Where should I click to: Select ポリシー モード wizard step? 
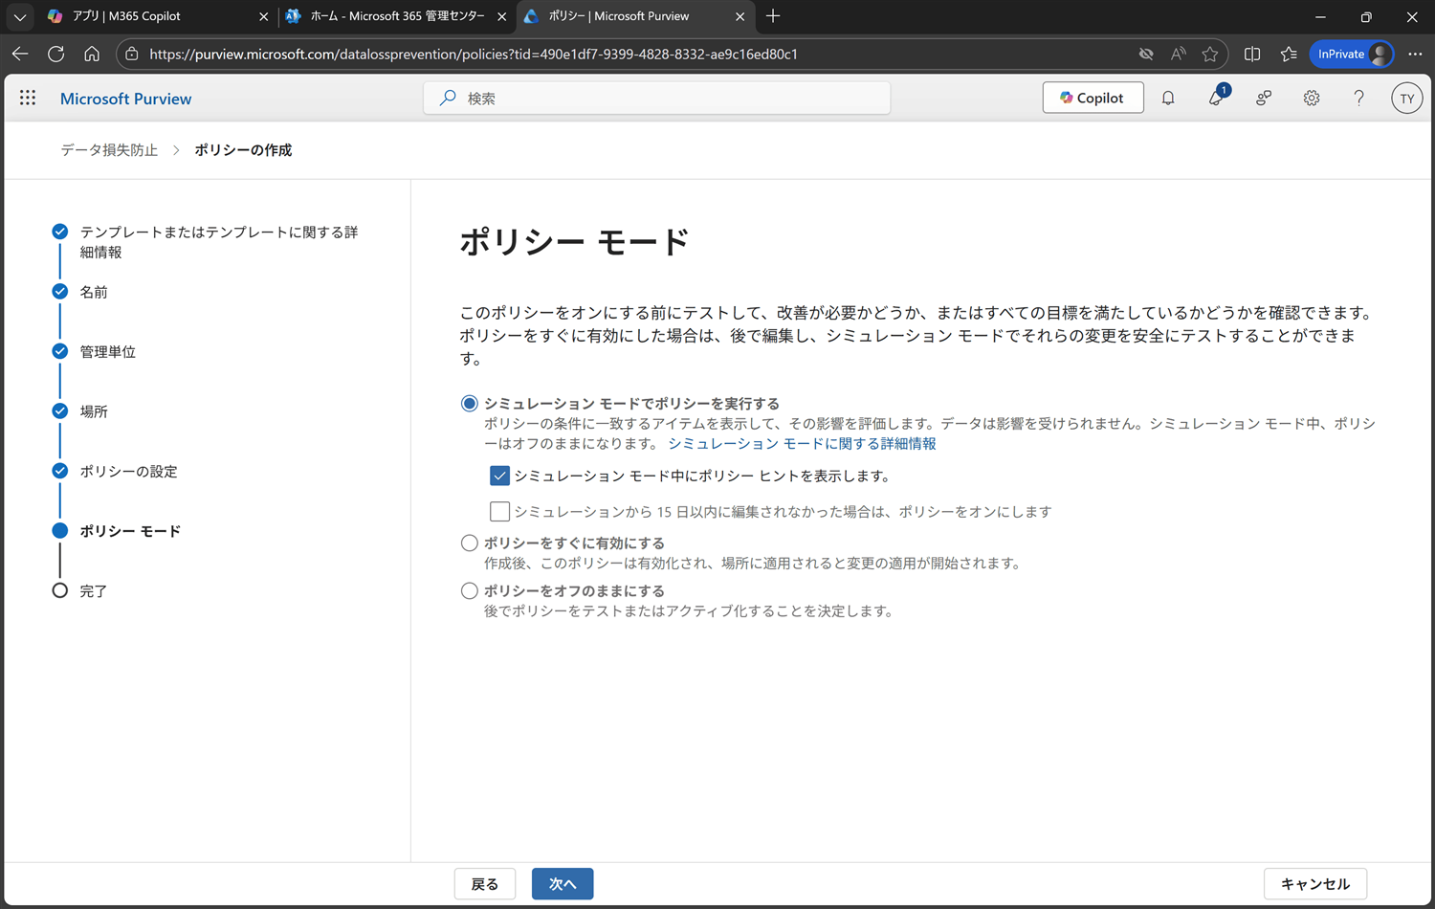pyautogui.click(x=130, y=531)
